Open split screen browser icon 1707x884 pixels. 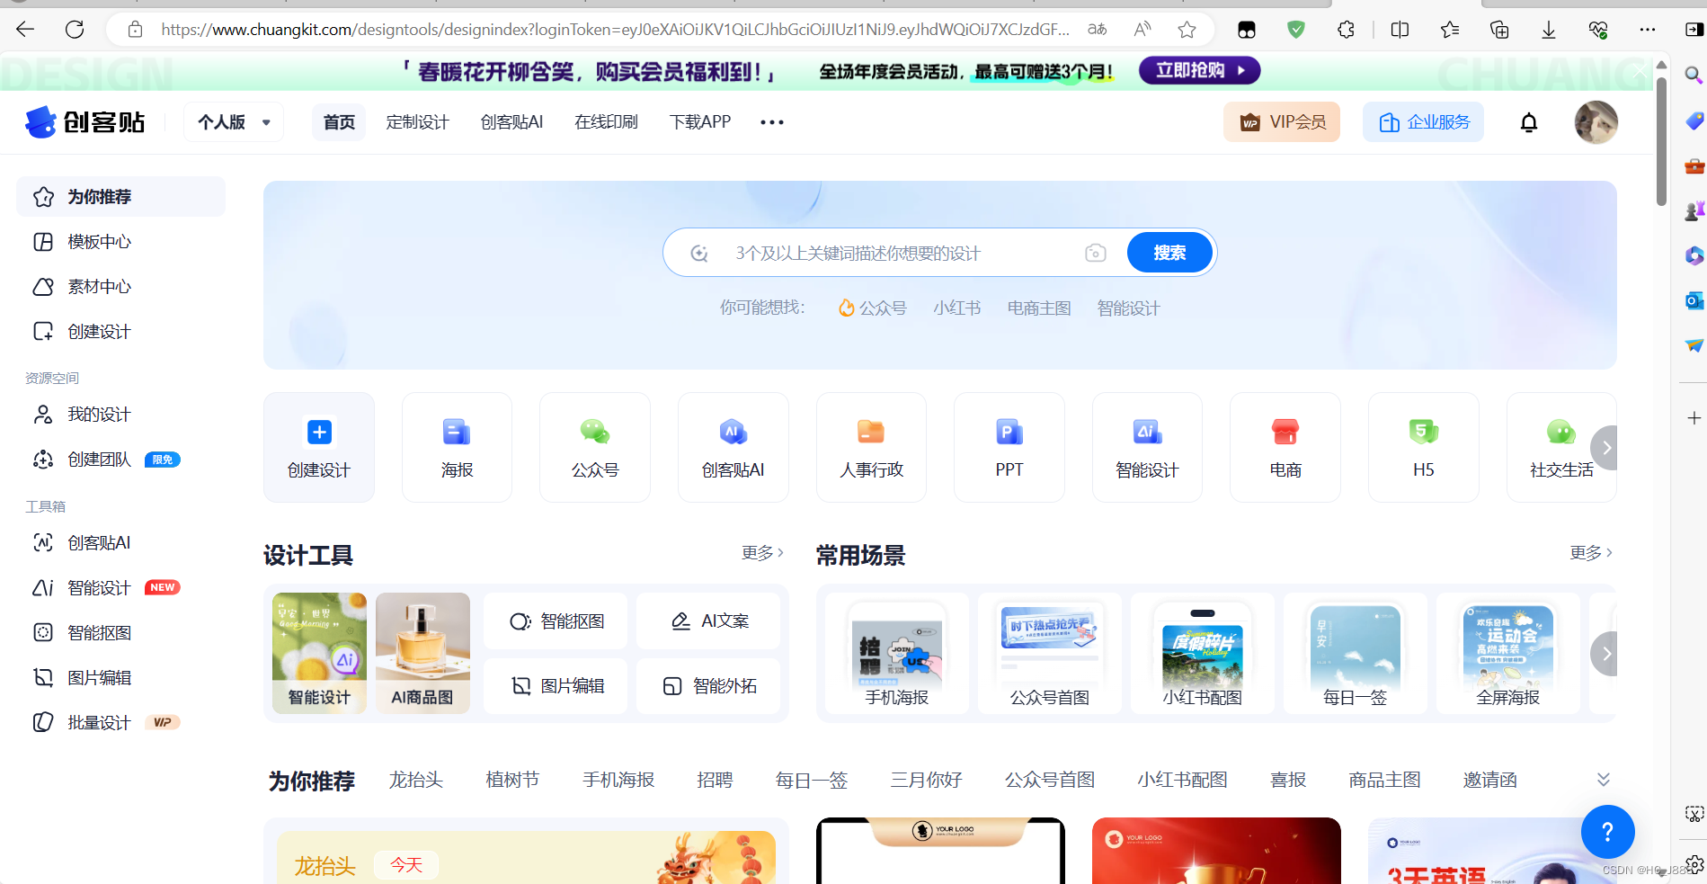(x=1400, y=30)
